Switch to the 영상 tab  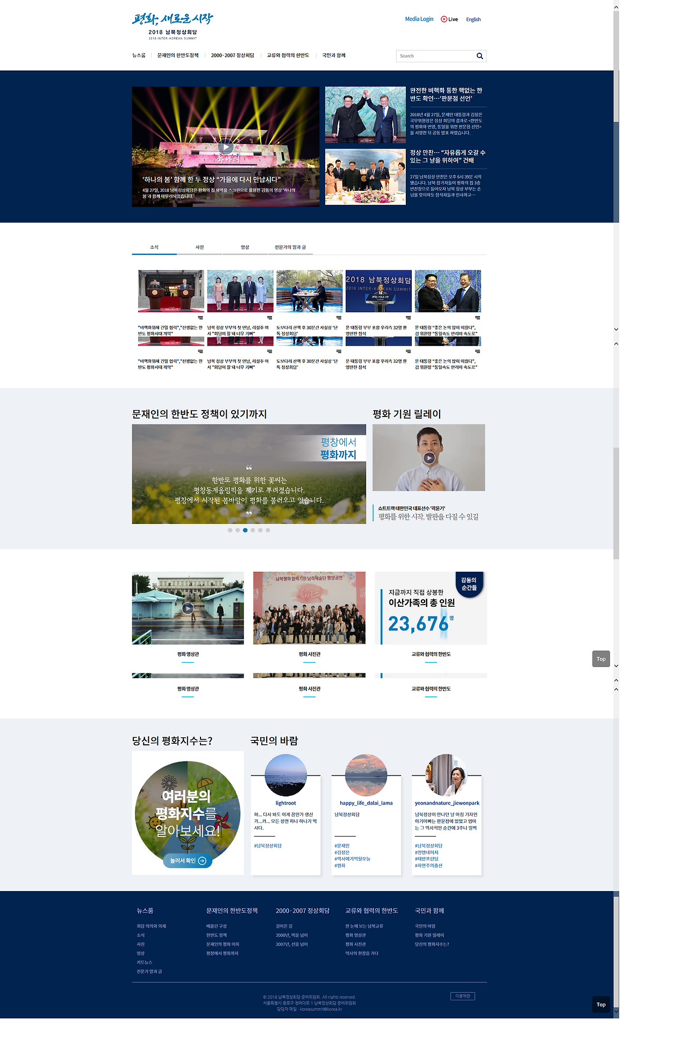[x=245, y=247]
